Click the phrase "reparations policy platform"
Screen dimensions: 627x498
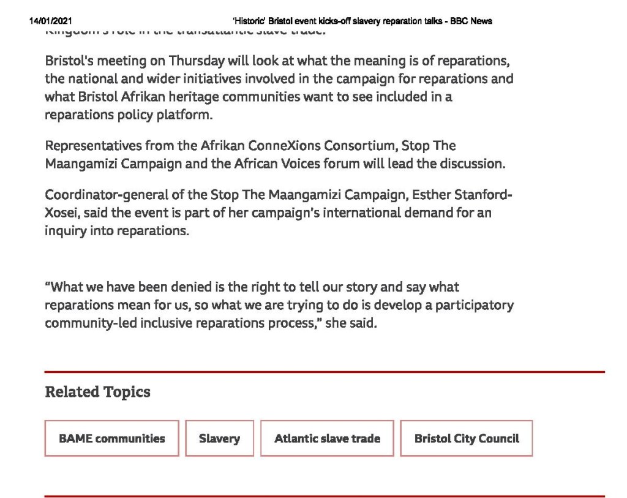click(128, 115)
